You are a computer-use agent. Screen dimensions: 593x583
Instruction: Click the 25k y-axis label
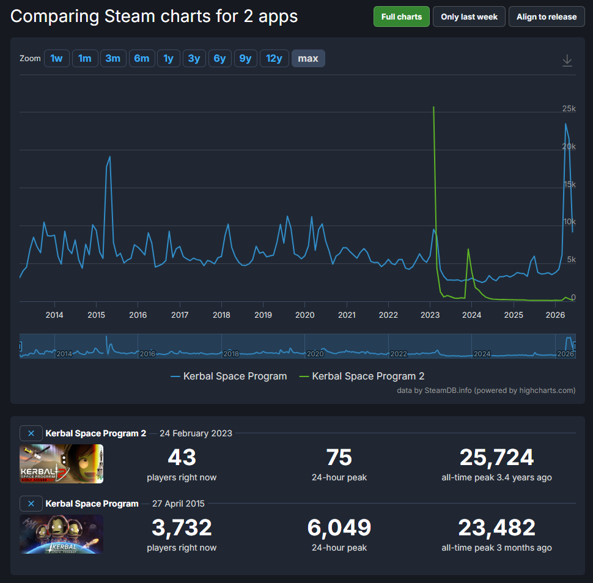569,109
